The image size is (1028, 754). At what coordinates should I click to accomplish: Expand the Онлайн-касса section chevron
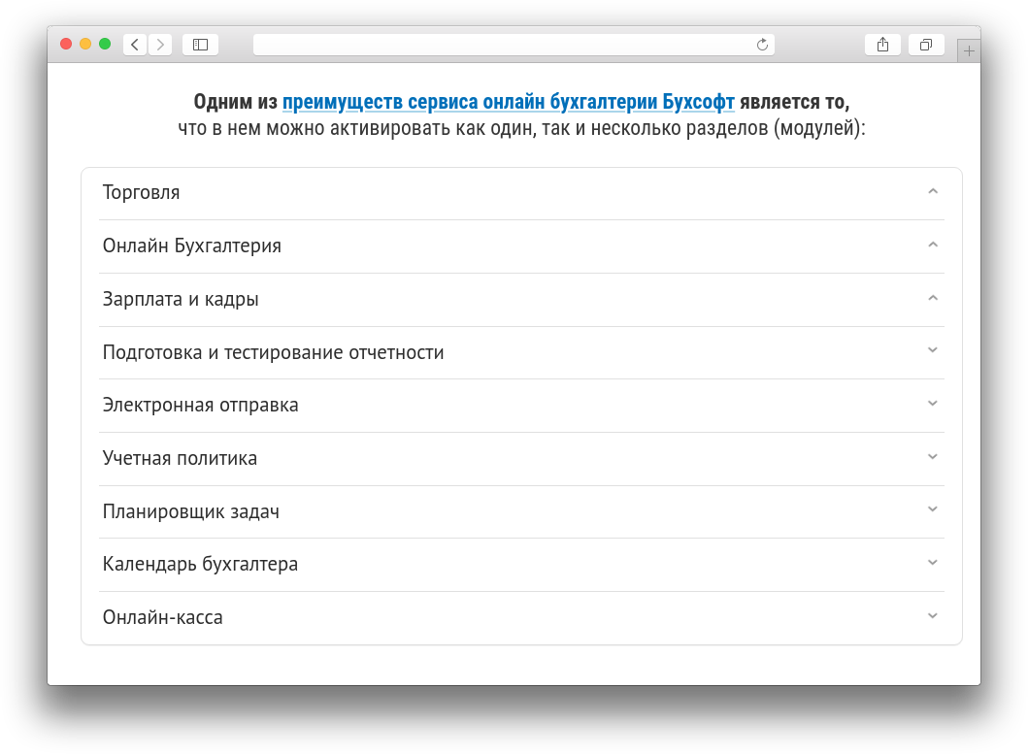pyautogui.click(x=933, y=615)
